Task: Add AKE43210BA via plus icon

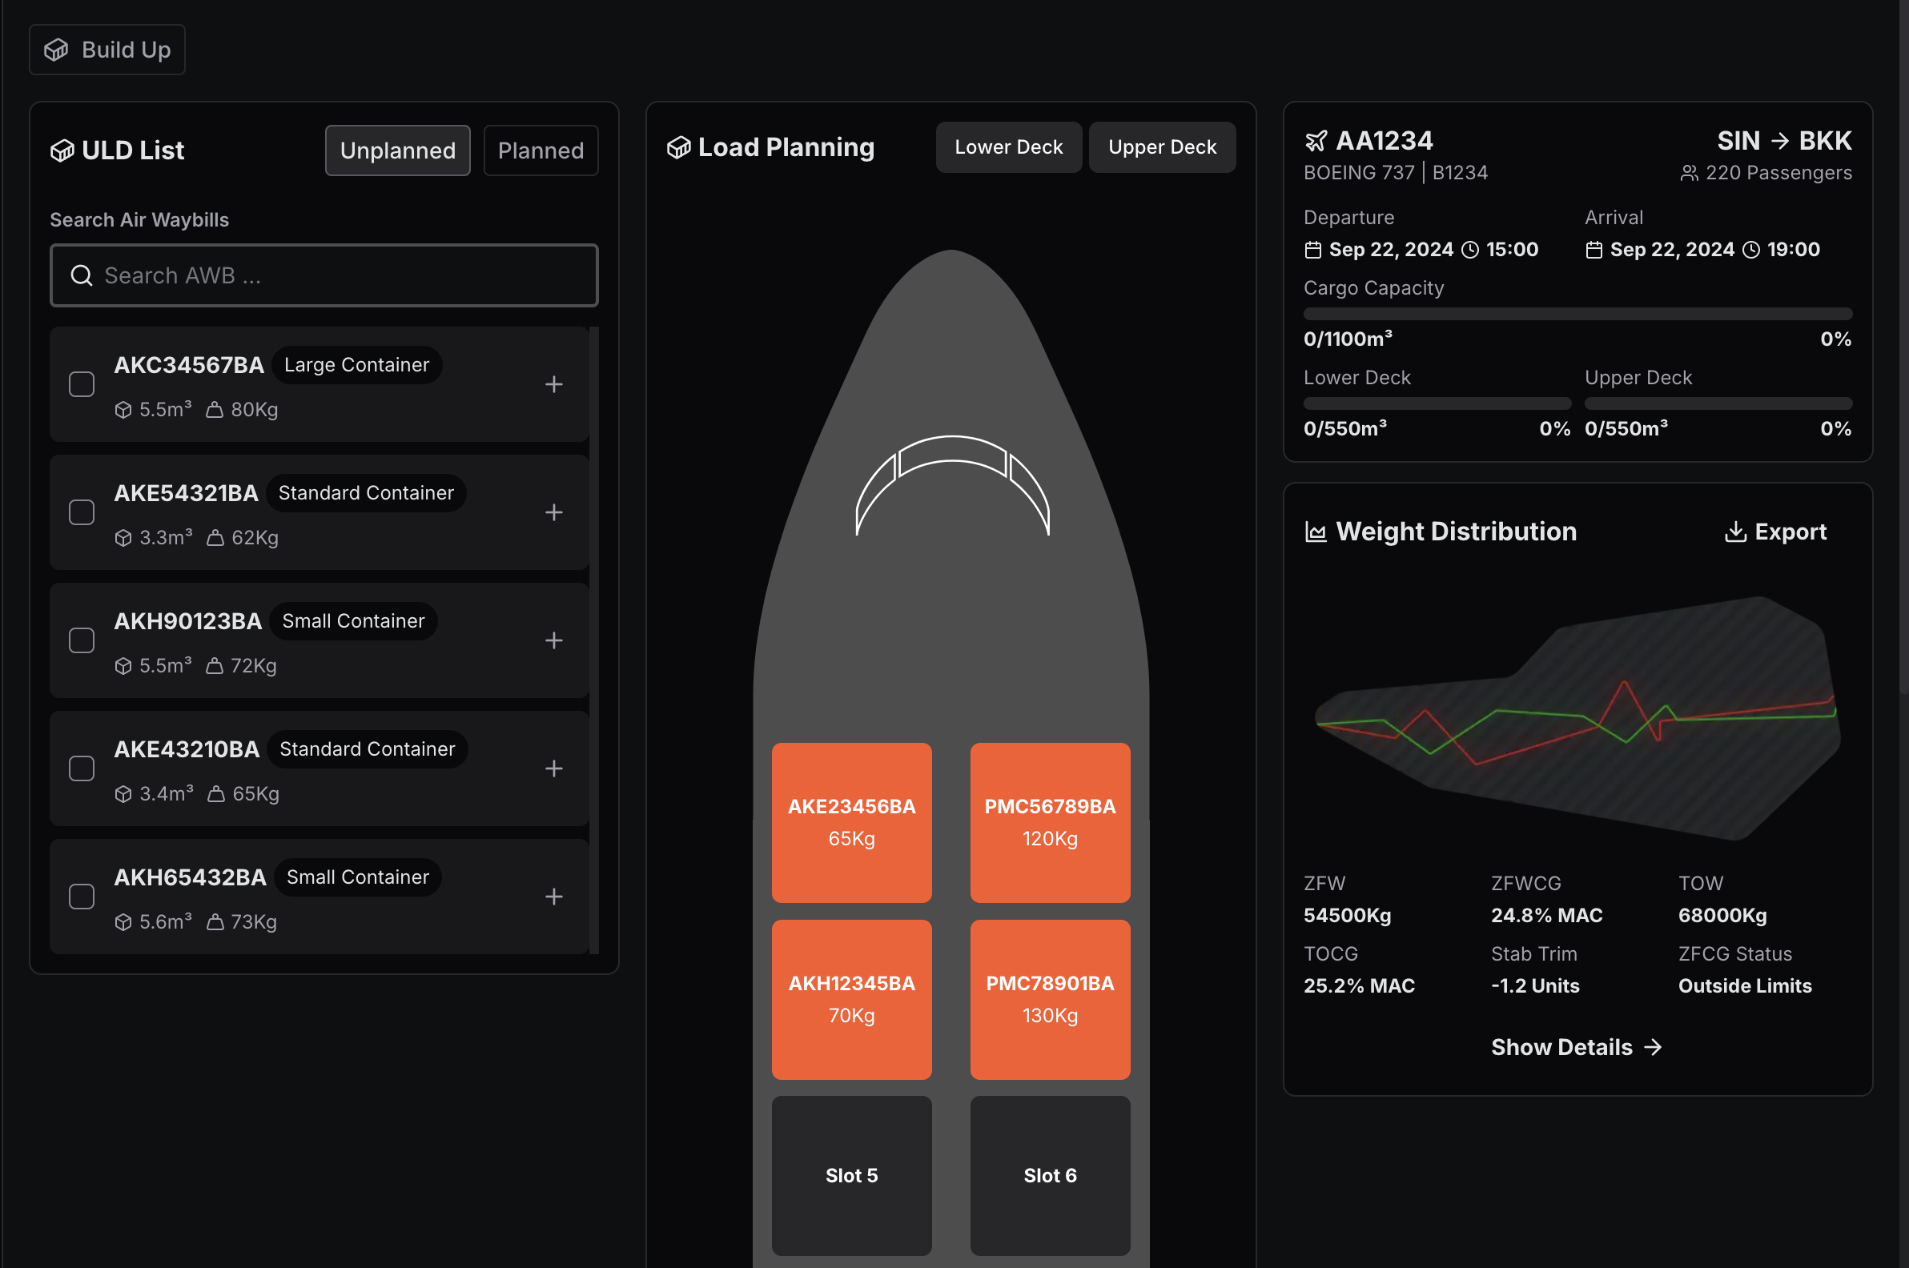Action: coord(553,768)
